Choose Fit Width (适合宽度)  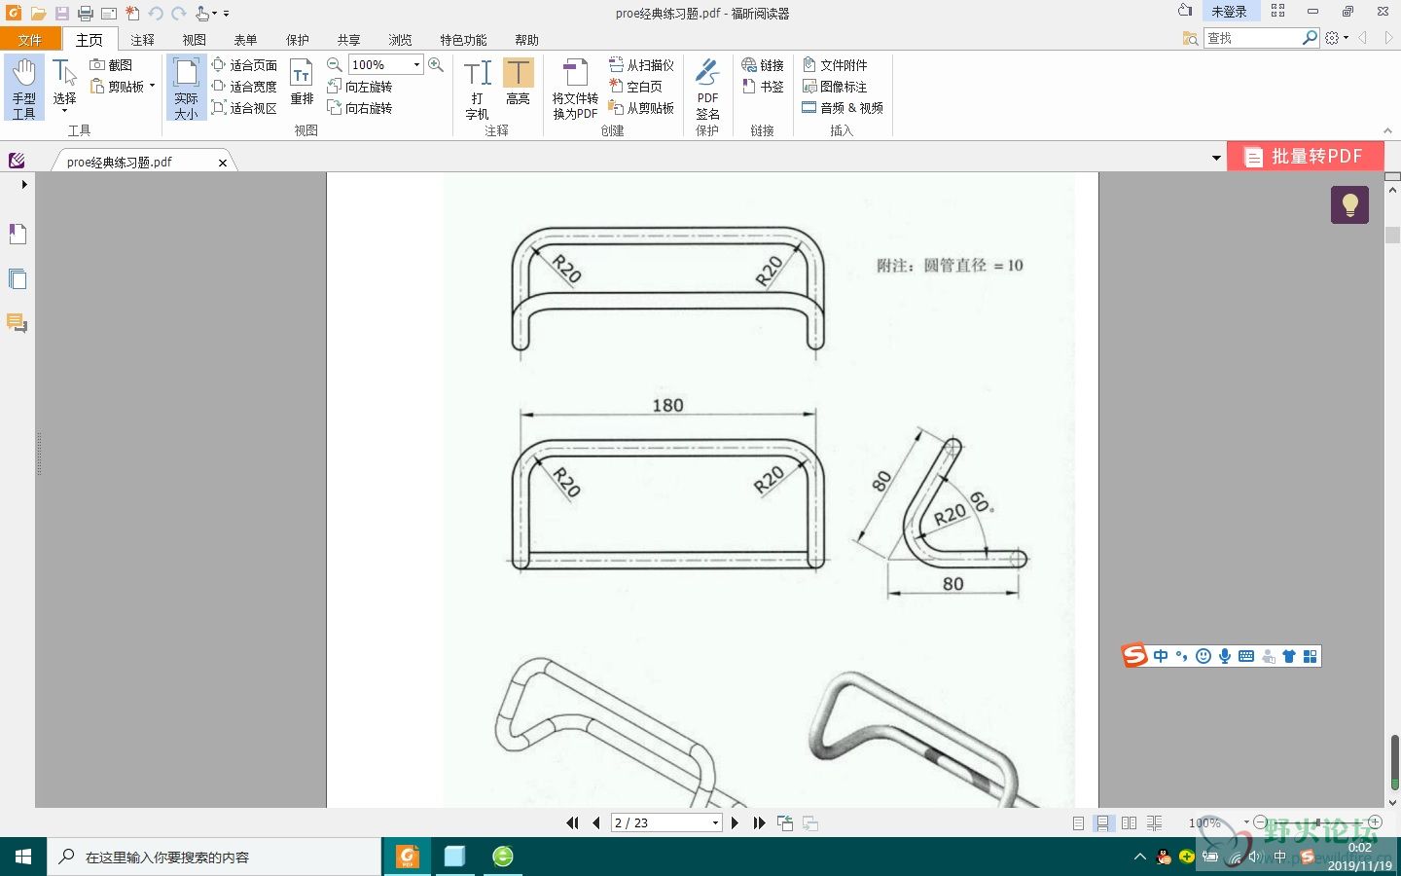point(244,87)
